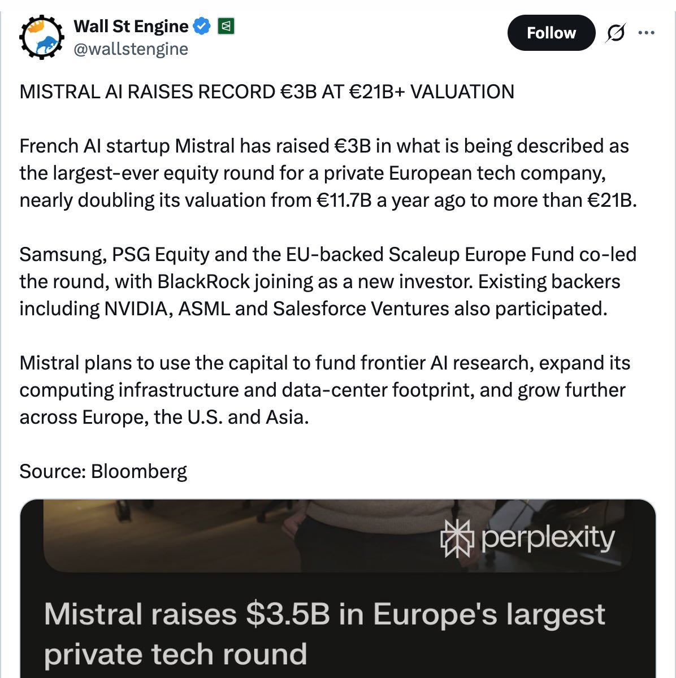Visit the @wallstengine handle link

131,49
